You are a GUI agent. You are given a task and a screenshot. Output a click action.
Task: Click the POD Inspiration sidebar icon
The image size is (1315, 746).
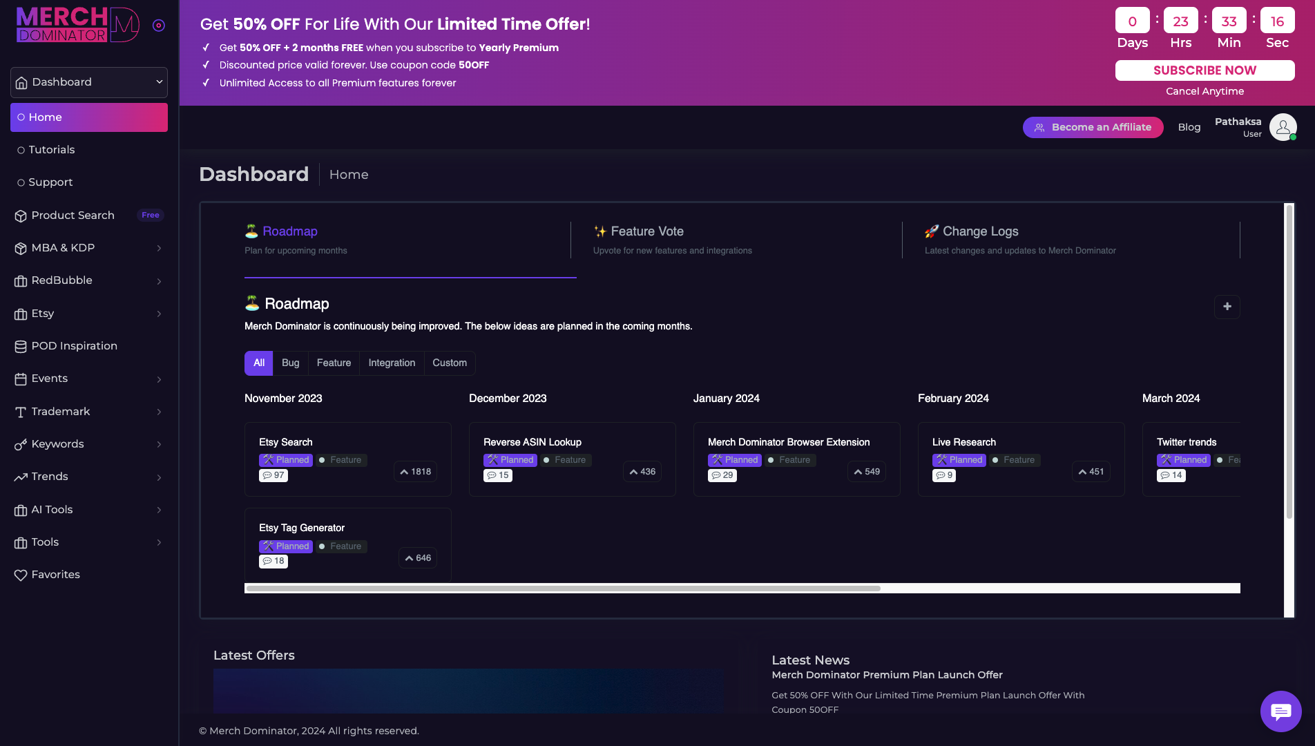pyautogui.click(x=21, y=346)
